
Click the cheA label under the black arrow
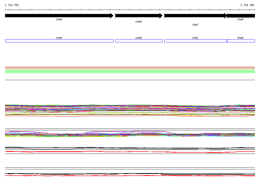point(59,19)
